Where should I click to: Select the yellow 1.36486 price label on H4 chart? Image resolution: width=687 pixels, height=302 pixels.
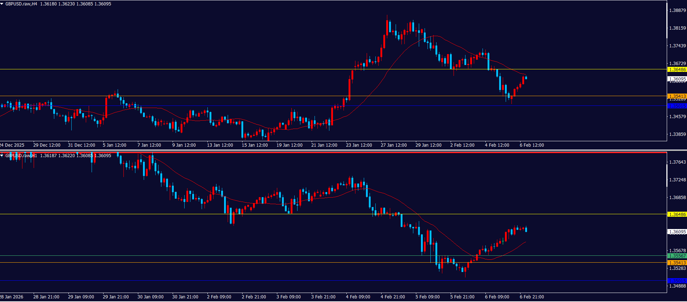tap(677, 70)
